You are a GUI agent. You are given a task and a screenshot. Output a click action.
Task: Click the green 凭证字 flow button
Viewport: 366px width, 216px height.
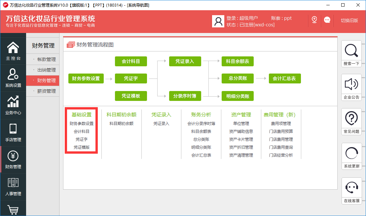click(x=131, y=78)
